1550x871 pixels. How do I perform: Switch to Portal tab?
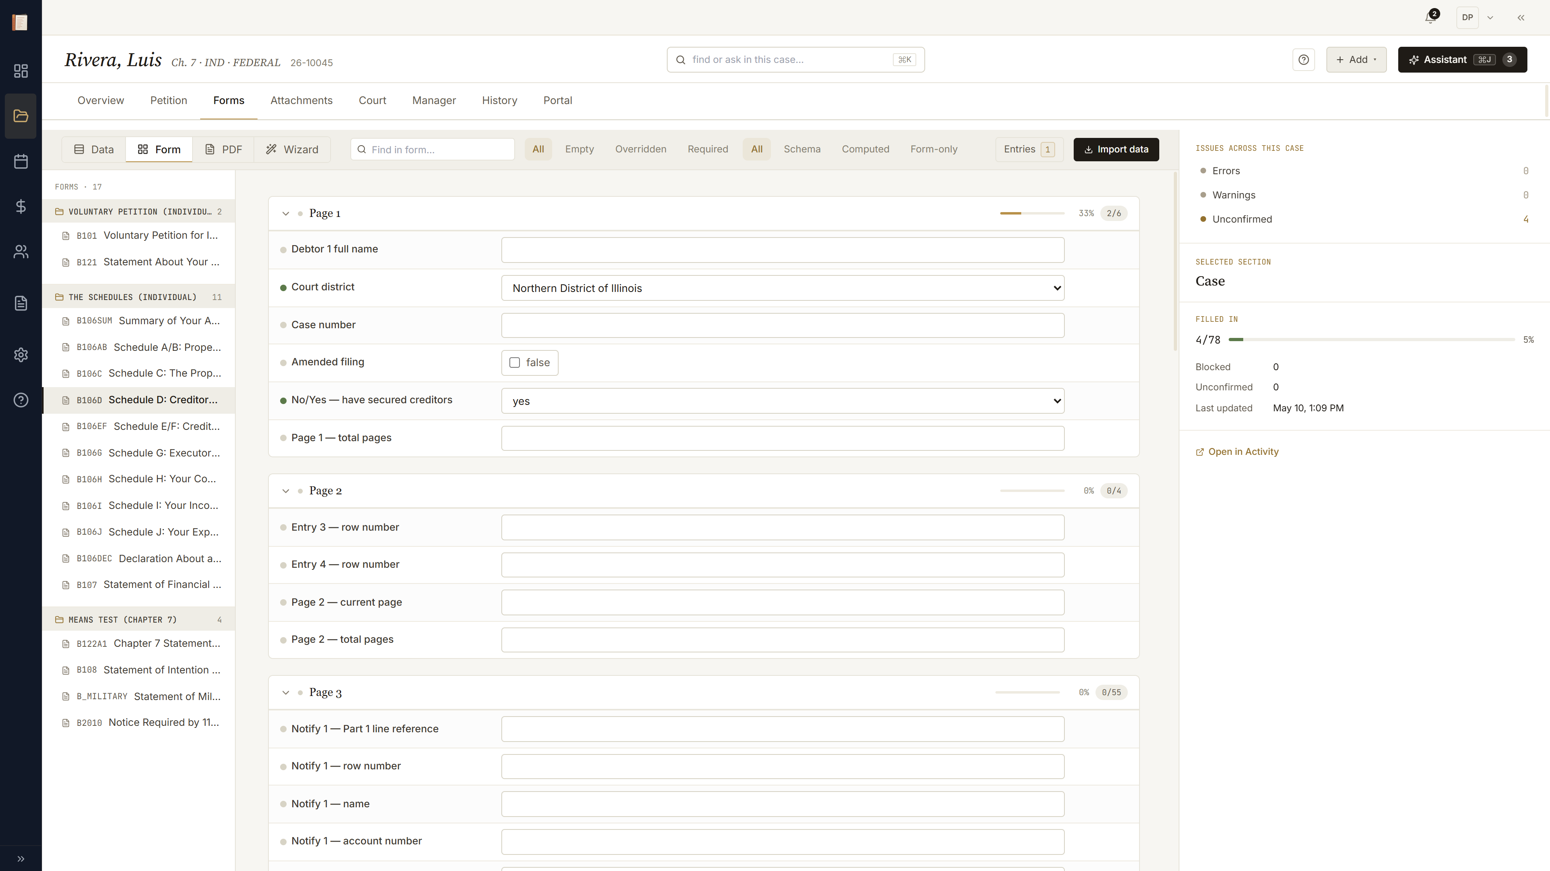pyautogui.click(x=557, y=100)
